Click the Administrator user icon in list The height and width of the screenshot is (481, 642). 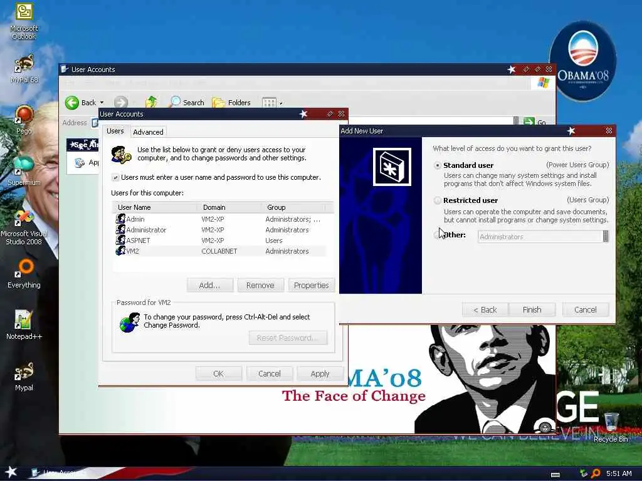coord(120,229)
